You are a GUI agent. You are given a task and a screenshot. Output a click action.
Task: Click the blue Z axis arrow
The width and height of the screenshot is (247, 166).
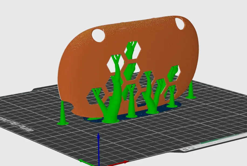click(x=99, y=149)
